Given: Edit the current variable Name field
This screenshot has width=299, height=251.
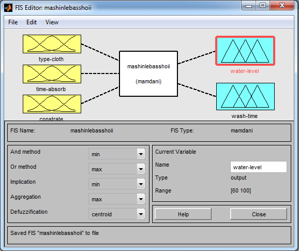Looking at the screenshot, I should coord(259,167).
